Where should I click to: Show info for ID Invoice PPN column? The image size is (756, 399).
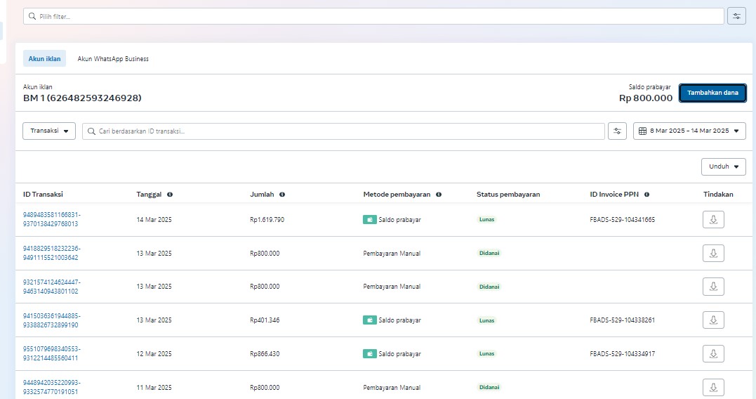(x=646, y=195)
